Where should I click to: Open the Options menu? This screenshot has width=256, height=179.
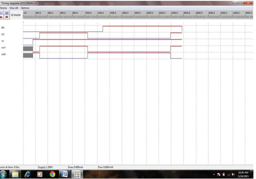coord(25,8)
